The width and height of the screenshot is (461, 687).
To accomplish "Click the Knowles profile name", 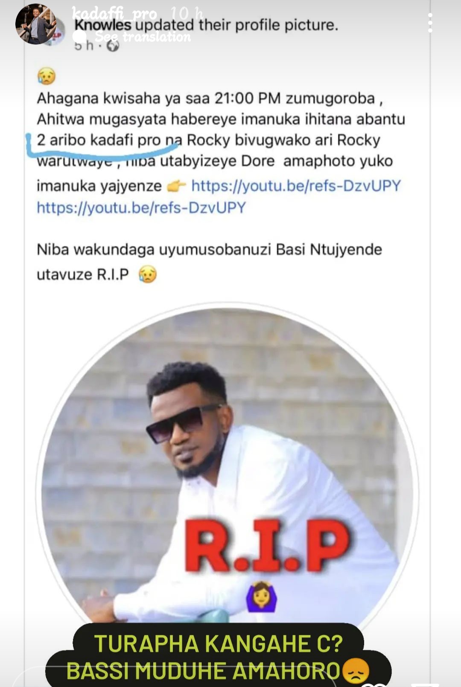I will 103,25.
